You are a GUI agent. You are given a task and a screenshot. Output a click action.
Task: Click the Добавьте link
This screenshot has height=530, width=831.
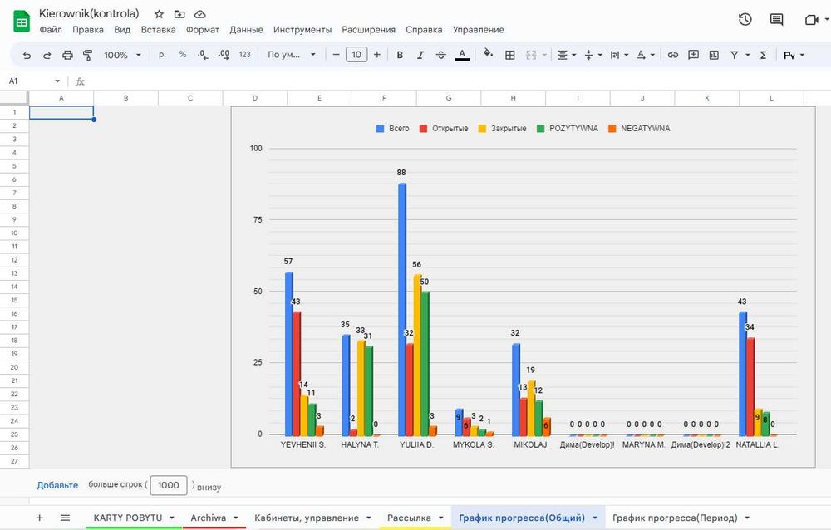pos(57,485)
